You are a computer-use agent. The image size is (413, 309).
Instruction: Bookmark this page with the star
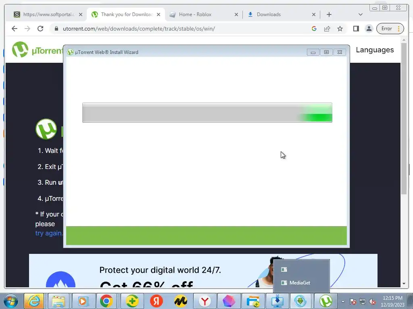(x=340, y=29)
